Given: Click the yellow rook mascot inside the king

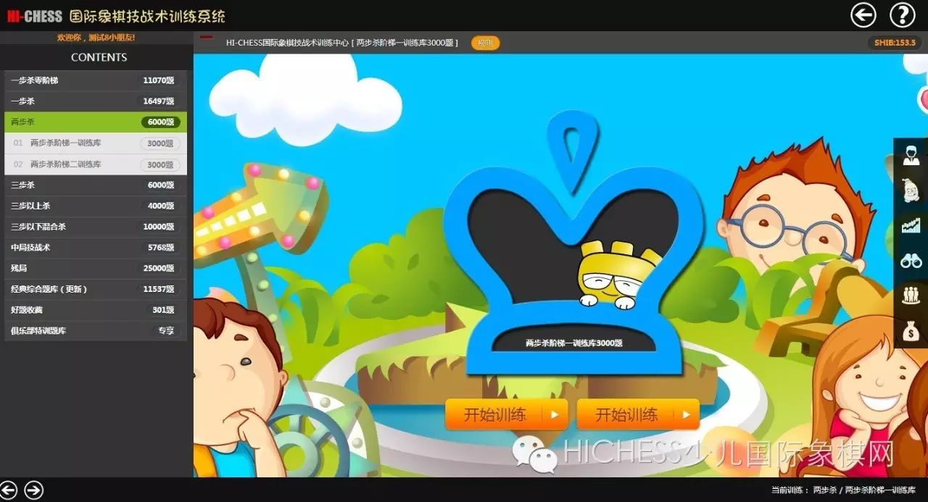Looking at the screenshot, I should click(618, 275).
